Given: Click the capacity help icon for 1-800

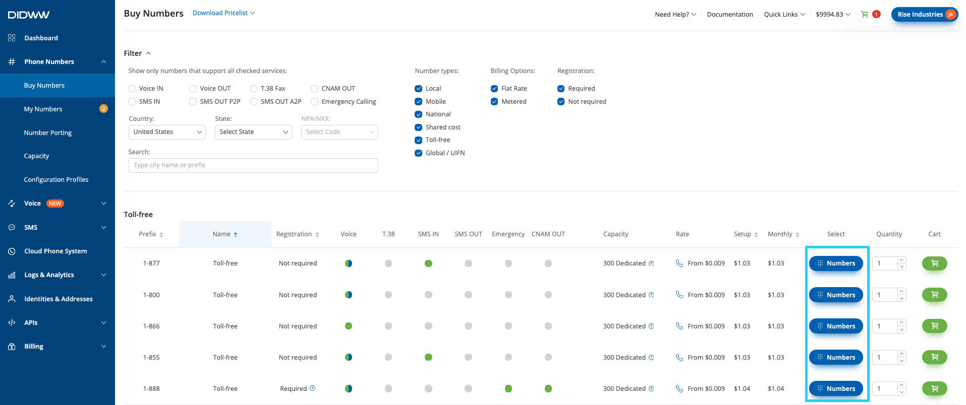Looking at the screenshot, I should (651, 295).
